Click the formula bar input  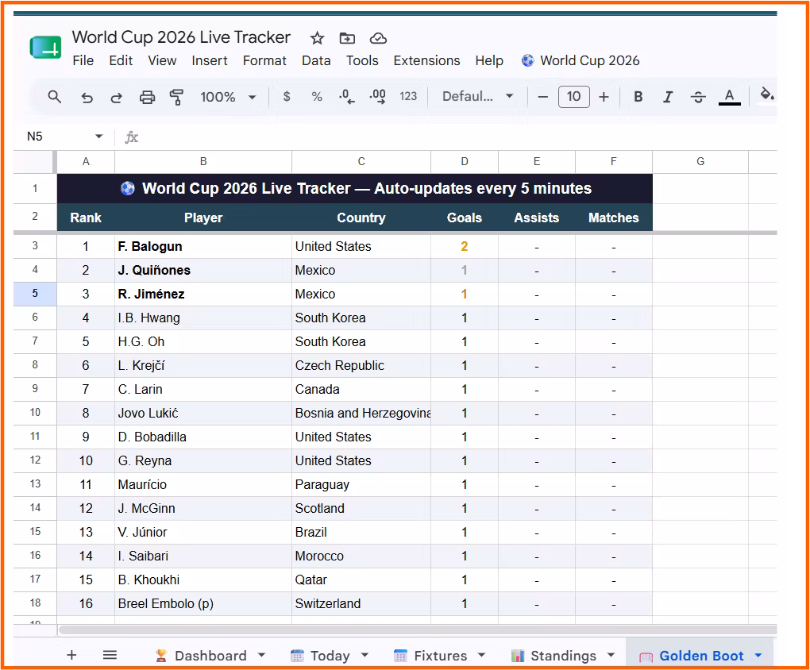457,137
